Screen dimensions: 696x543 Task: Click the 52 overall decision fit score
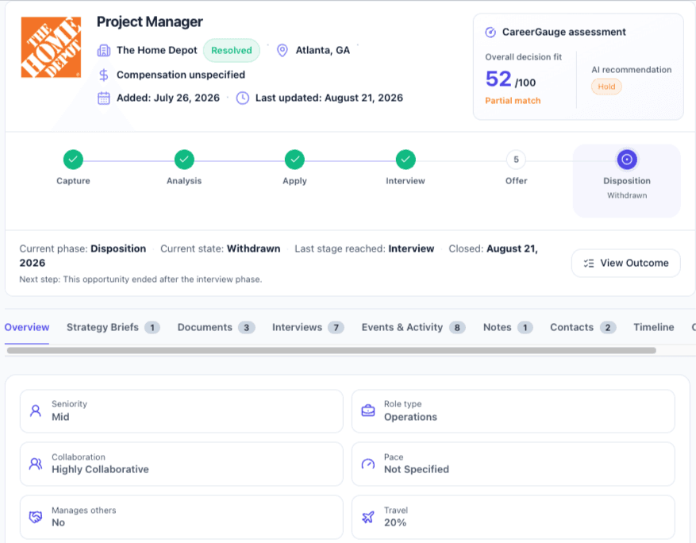(498, 79)
